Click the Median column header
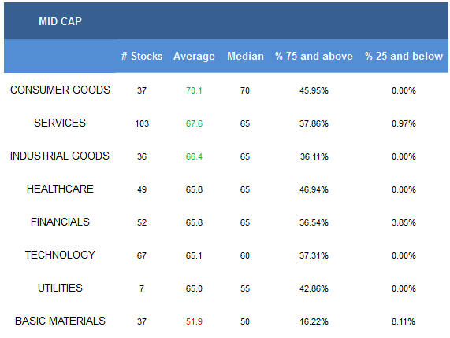Viewport: 450px width, 338px height. pos(245,56)
